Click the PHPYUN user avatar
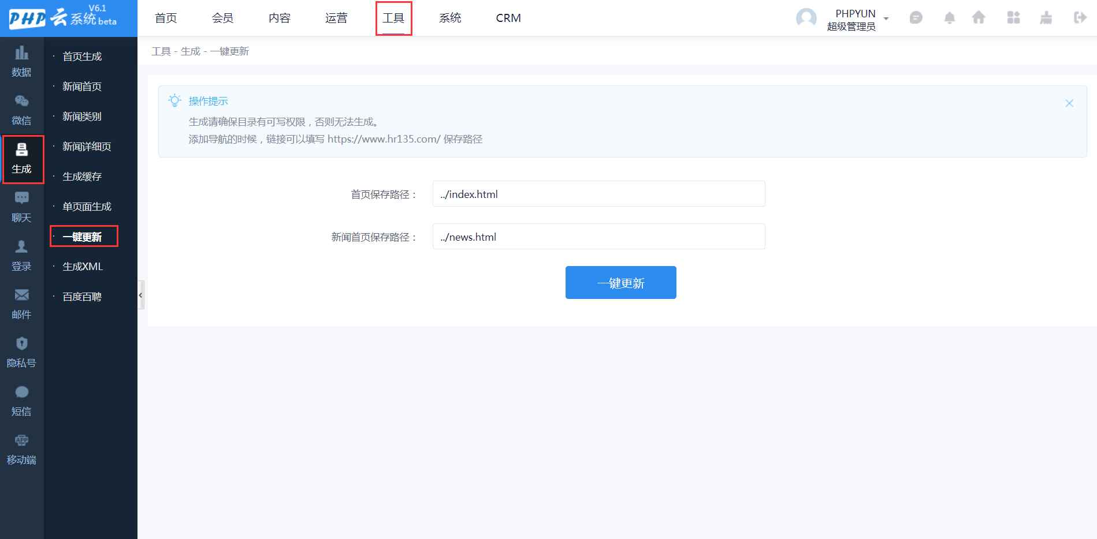This screenshot has width=1097, height=539. (806, 18)
